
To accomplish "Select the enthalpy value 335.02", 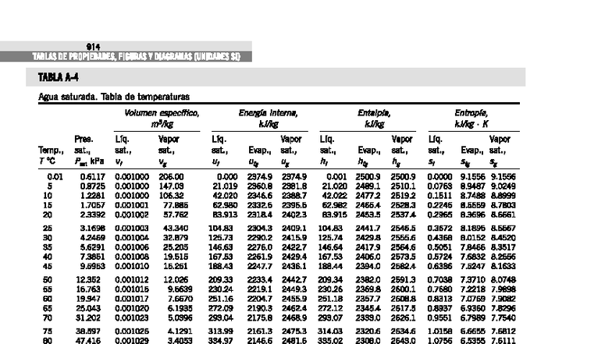I will [x=332, y=340].
